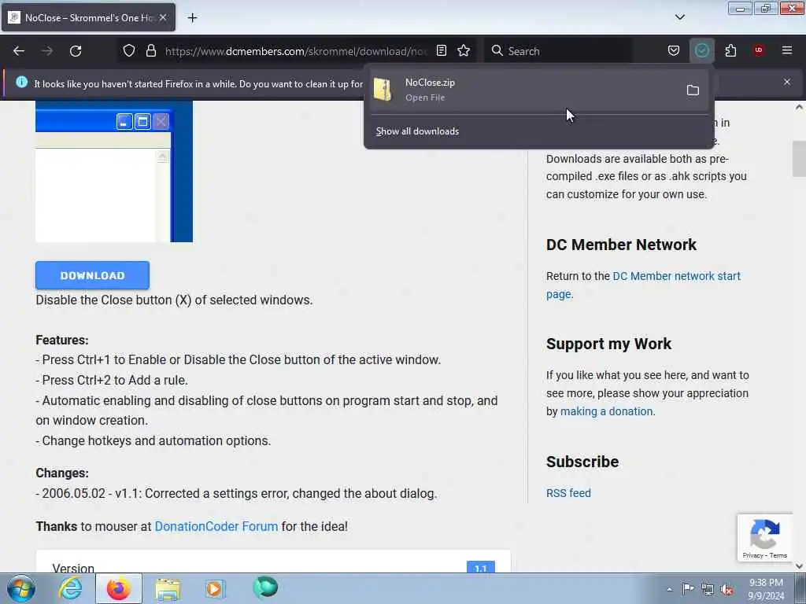Open Windows Explorer folder taskbar icon
The height and width of the screenshot is (604, 806).
[168, 589]
